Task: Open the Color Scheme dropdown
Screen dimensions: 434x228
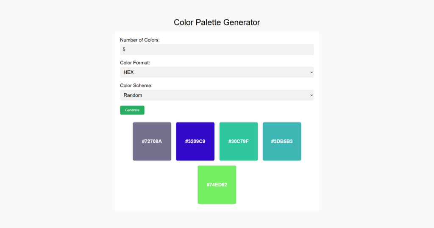Action: point(217,95)
